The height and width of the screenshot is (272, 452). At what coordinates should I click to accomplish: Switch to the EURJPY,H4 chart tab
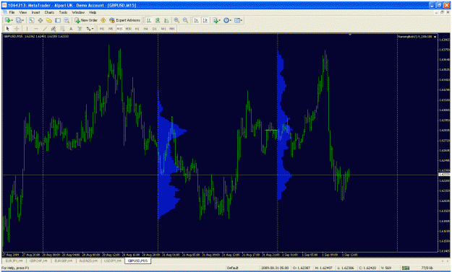pos(14,260)
